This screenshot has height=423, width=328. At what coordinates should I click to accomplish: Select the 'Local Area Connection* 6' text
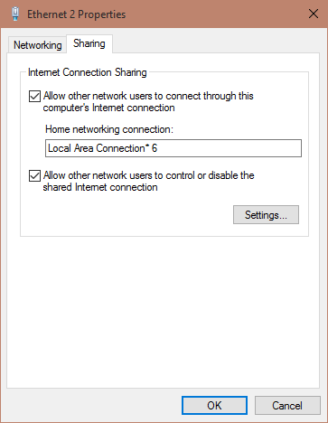(103, 148)
